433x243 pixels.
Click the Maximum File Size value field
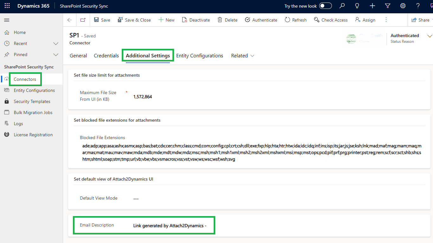pyautogui.click(x=143, y=97)
